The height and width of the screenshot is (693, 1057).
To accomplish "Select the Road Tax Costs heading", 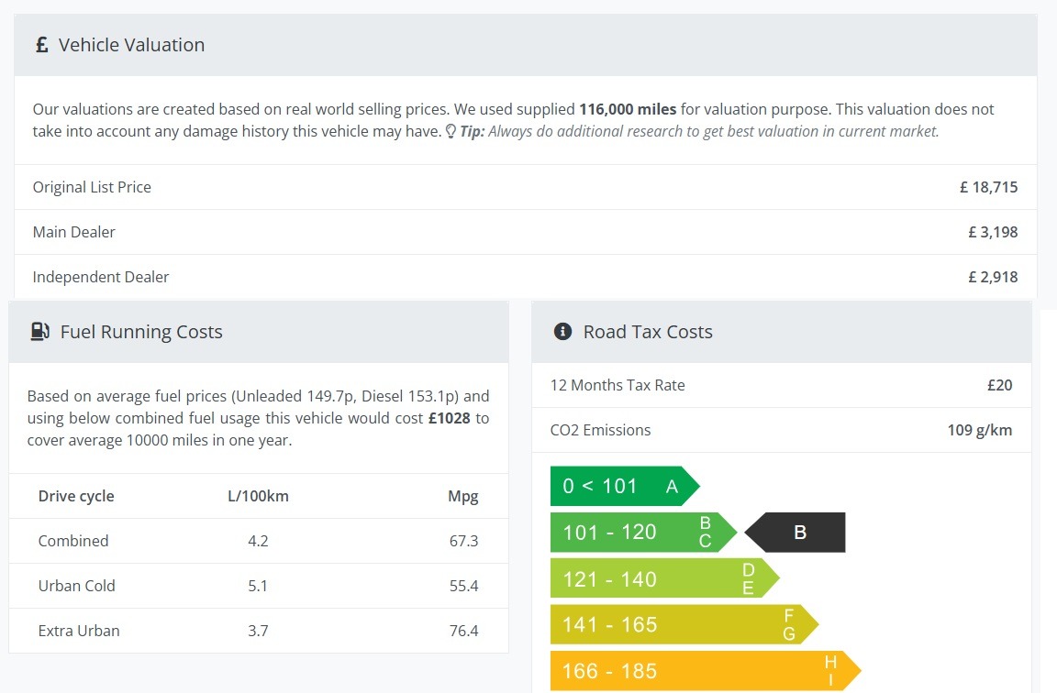I will [x=648, y=332].
